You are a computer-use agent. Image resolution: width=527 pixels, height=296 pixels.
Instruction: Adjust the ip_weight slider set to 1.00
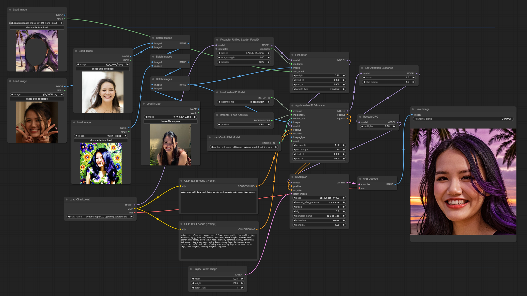click(319, 145)
